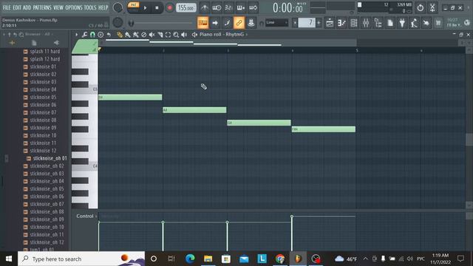Open the PATTERNS menu

point(42,7)
